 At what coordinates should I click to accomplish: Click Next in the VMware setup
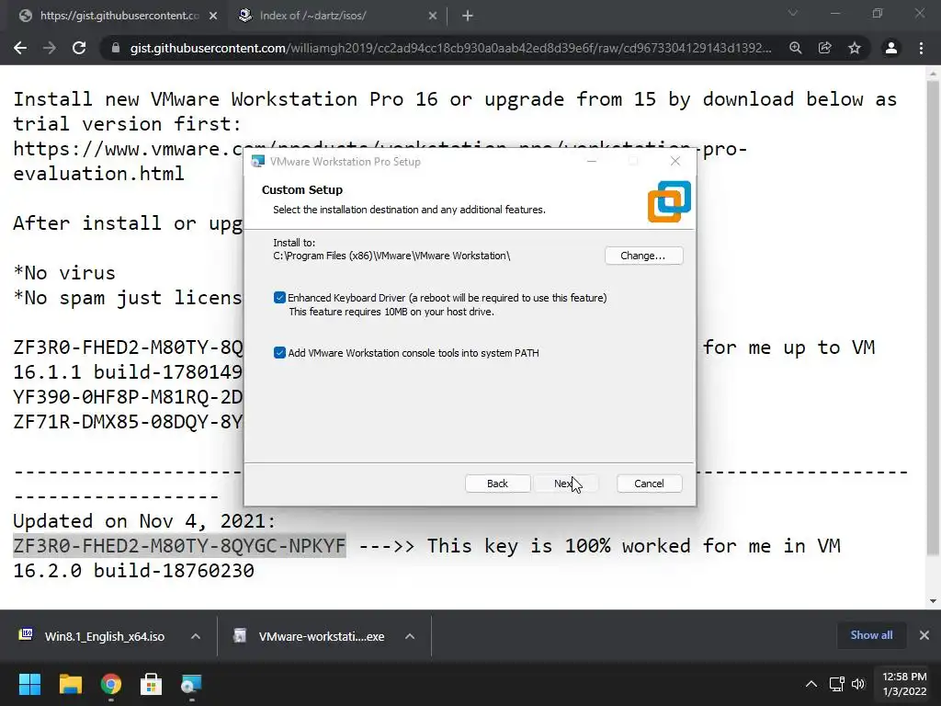coord(566,484)
